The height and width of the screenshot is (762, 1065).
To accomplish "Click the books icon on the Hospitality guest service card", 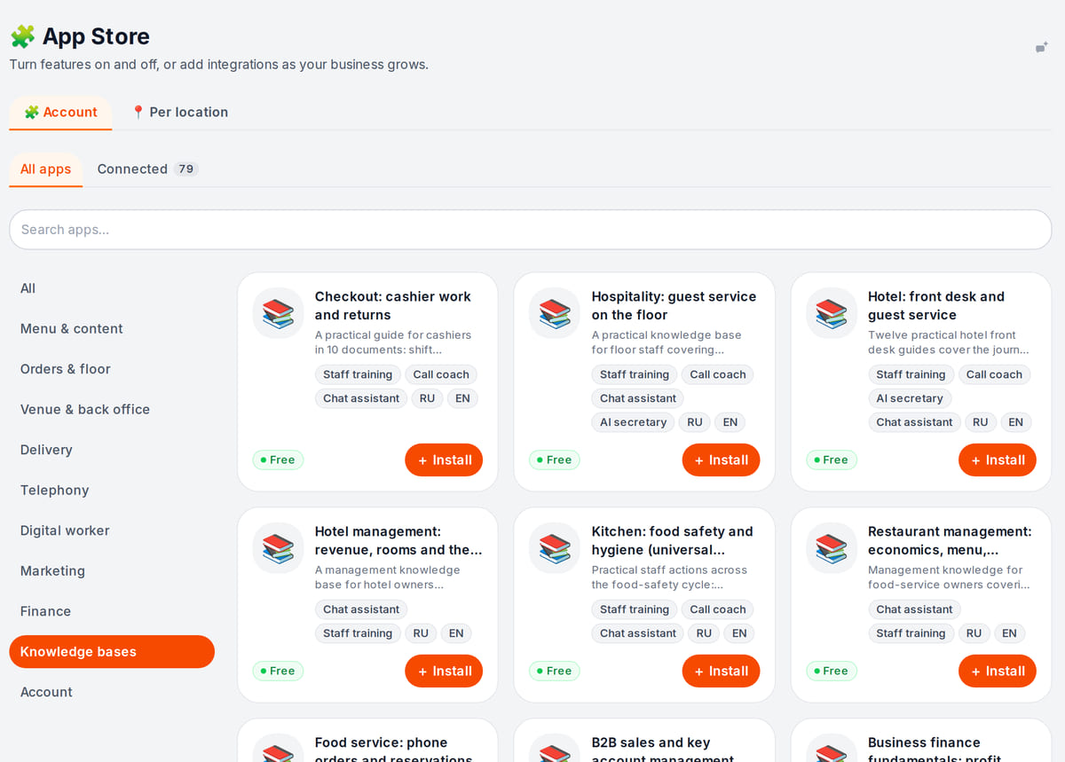I will 555,313.
